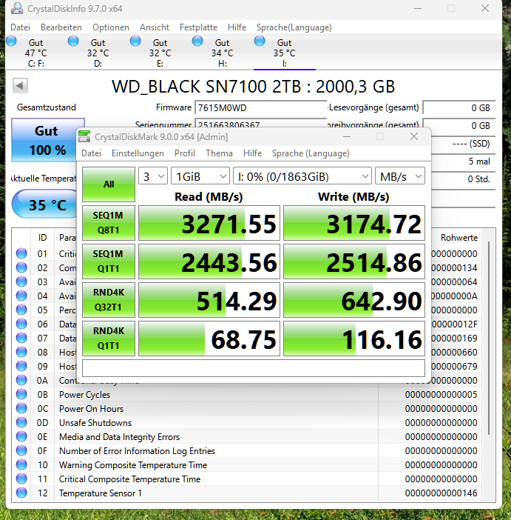The height and width of the screenshot is (520, 511).
Task: Click the blue status circle for attribute 01
Action: point(21,253)
